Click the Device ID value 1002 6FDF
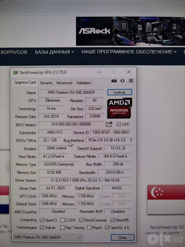The width and height of the screenshot is (185, 247). pyautogui.click(x=111, y=132)
